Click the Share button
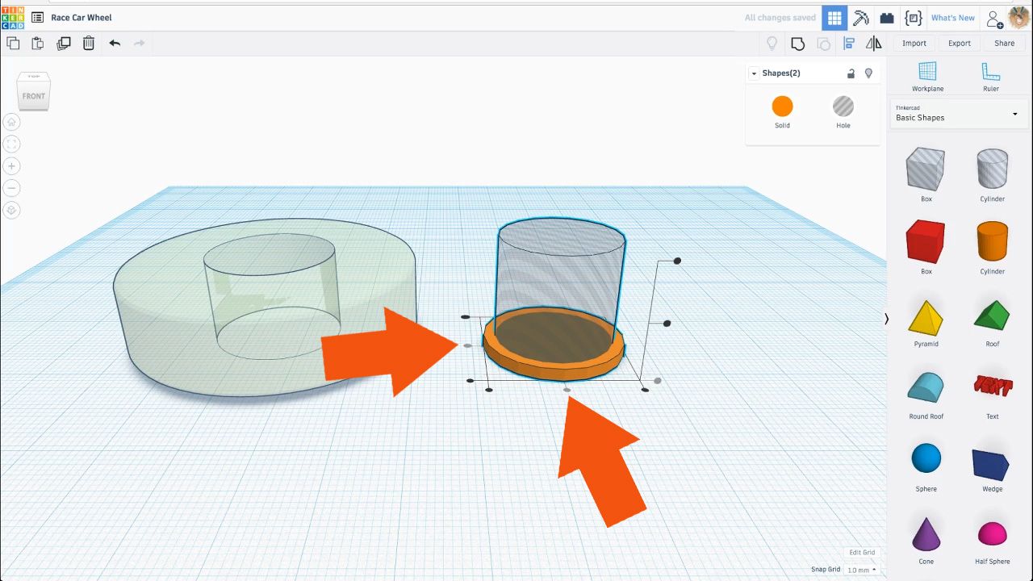 coord(1005,44)
